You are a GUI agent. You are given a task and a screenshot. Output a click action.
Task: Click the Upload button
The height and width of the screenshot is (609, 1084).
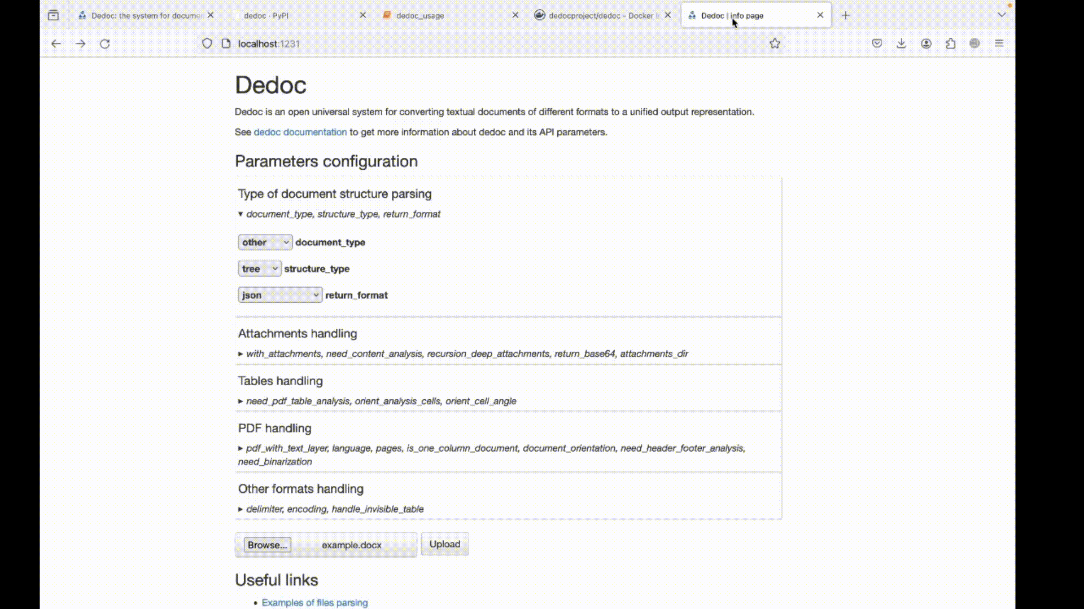[444, 544]
